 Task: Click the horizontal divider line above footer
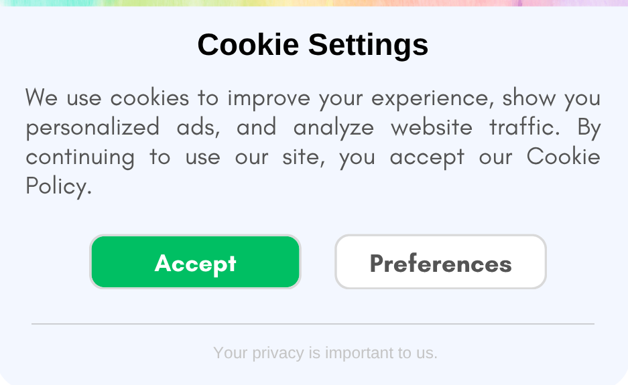(x=312, y=324)
